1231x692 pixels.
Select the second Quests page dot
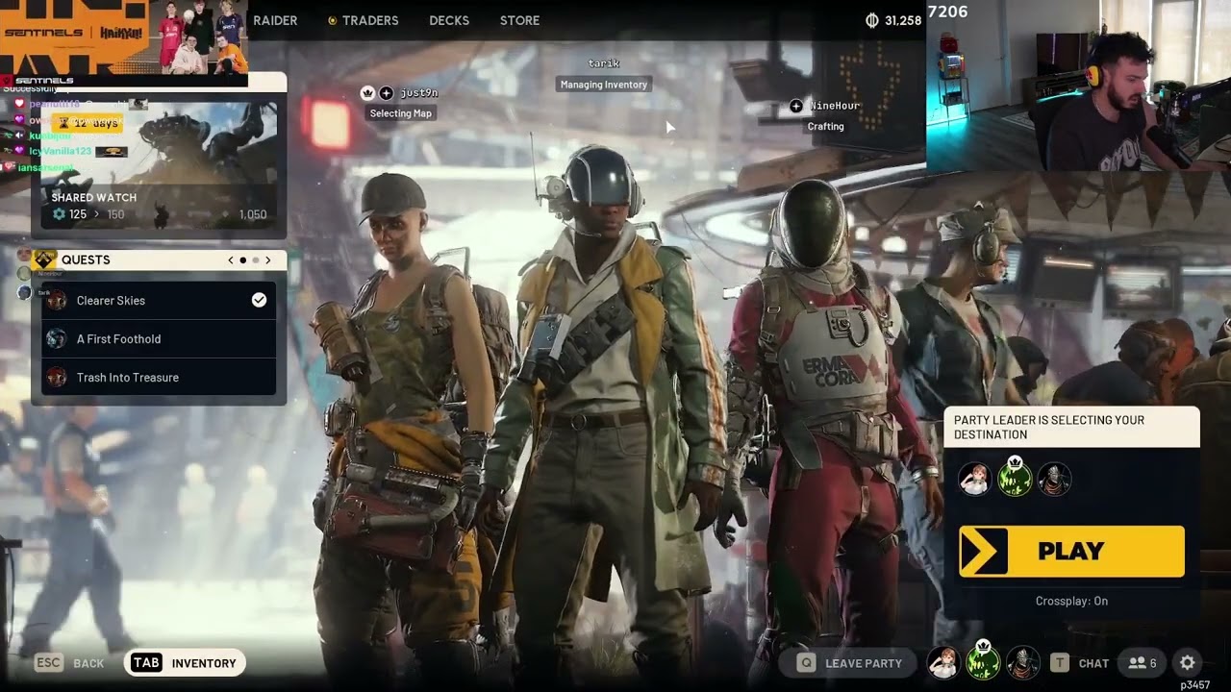pos(256,260)
